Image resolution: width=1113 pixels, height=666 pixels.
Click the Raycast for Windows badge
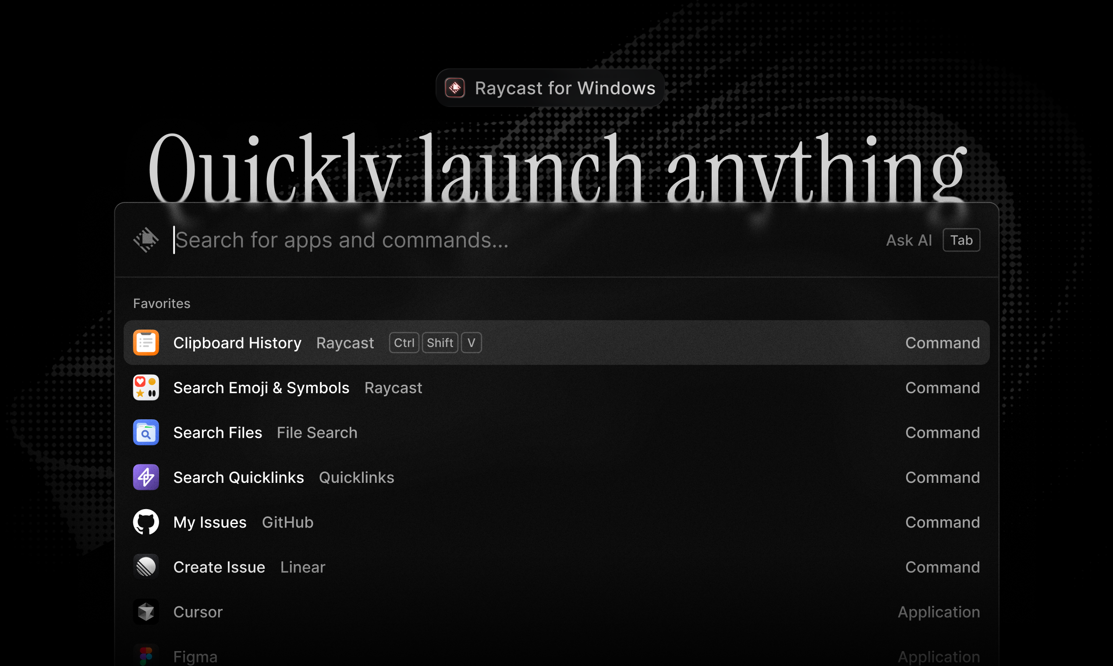(550, 88)
